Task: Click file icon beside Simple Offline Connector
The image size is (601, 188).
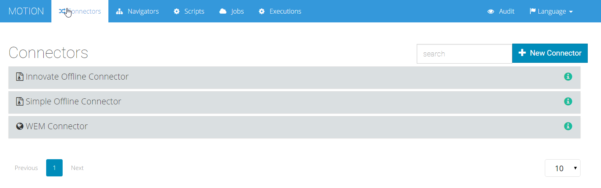Action: [x=20, y=102]
